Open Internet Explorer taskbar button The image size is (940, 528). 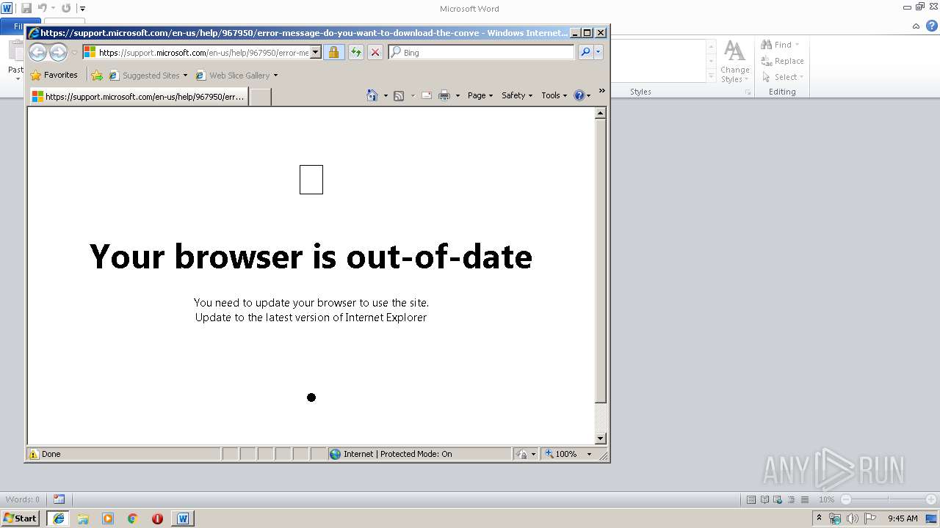pyautogui.click(x=58, y=518)
